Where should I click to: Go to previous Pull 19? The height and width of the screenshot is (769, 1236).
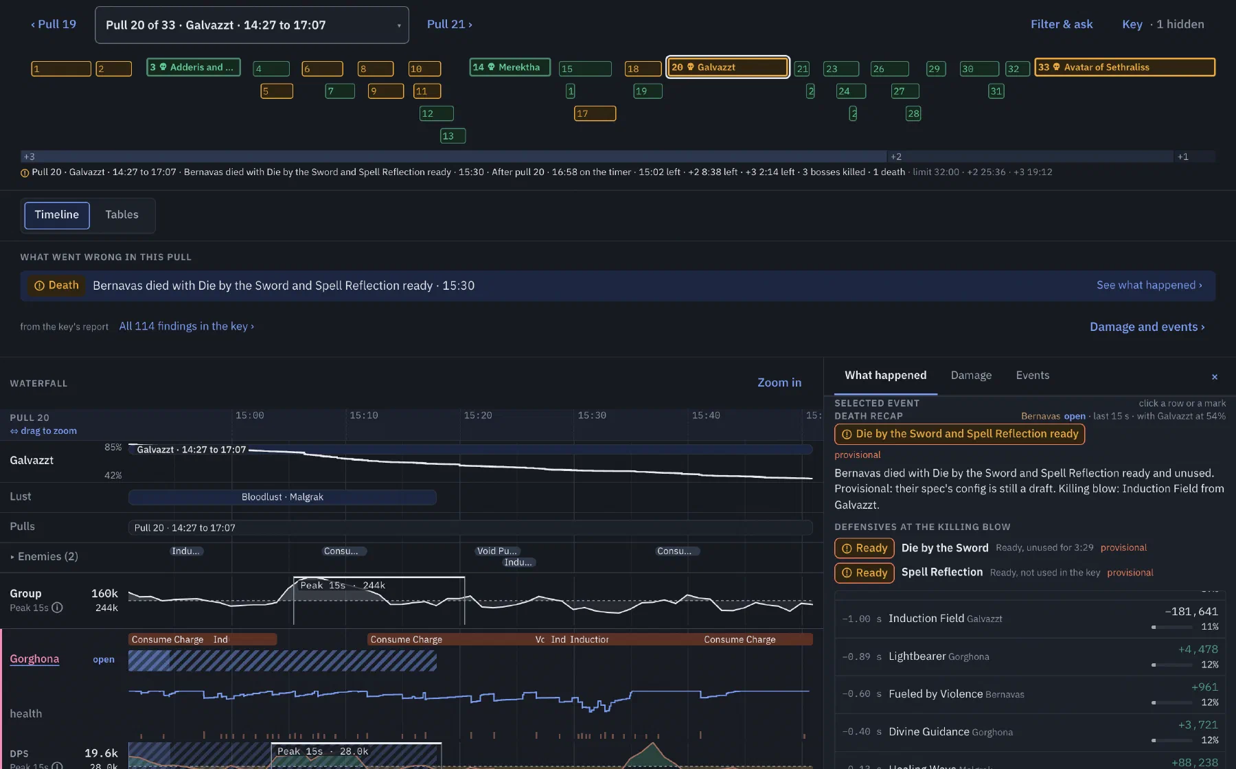(x=54, y=24)
